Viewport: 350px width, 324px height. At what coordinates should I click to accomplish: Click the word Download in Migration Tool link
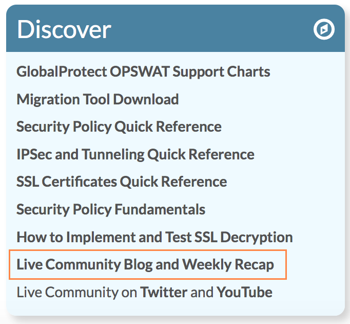click(x=146, y=99)
